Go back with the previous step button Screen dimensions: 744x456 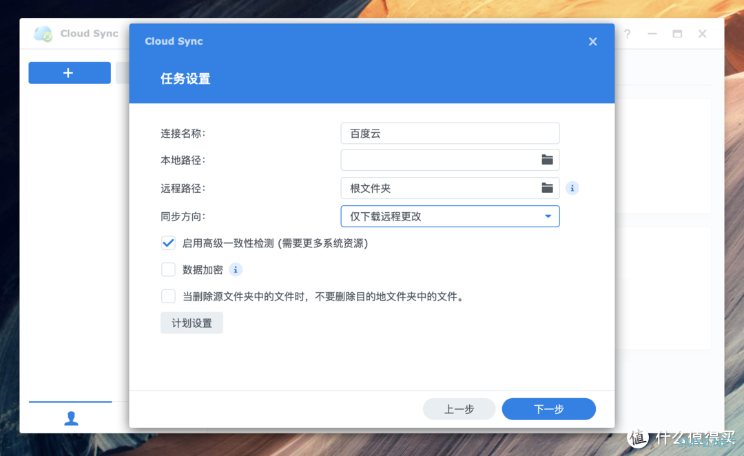coord(459,409)
